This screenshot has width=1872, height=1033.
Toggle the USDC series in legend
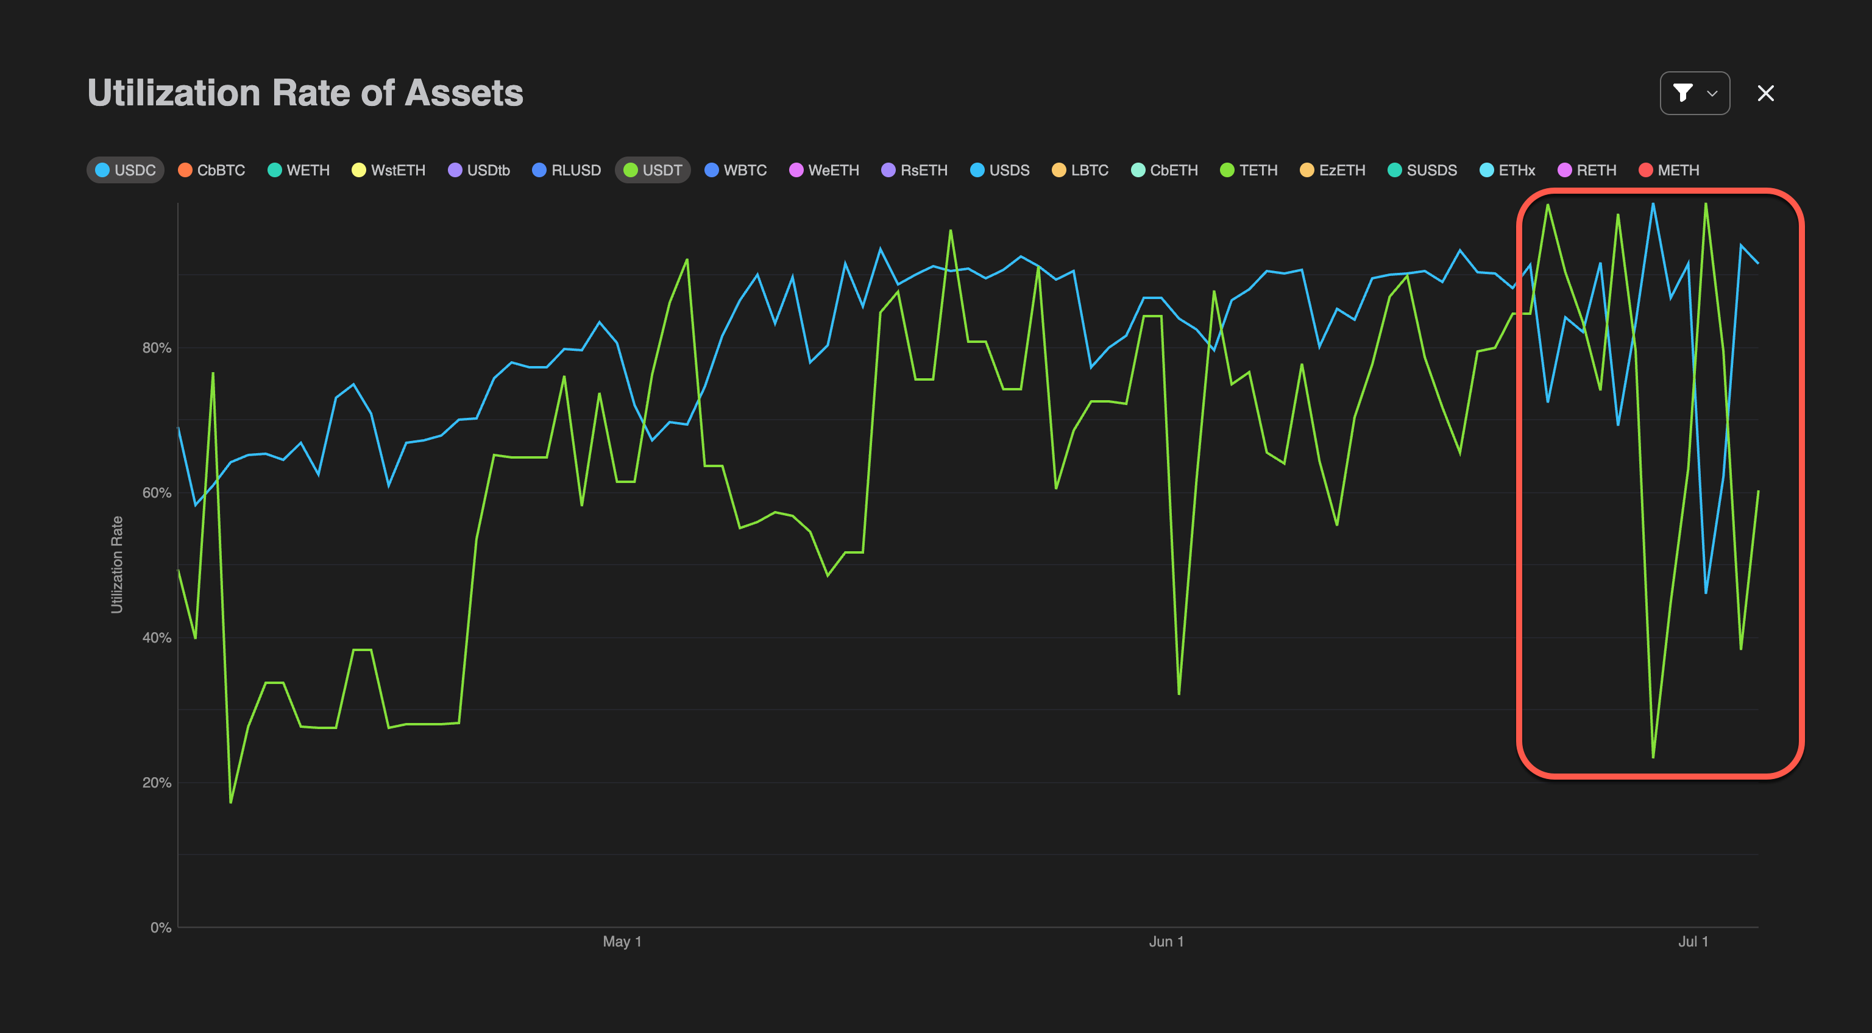pos(125,170)
